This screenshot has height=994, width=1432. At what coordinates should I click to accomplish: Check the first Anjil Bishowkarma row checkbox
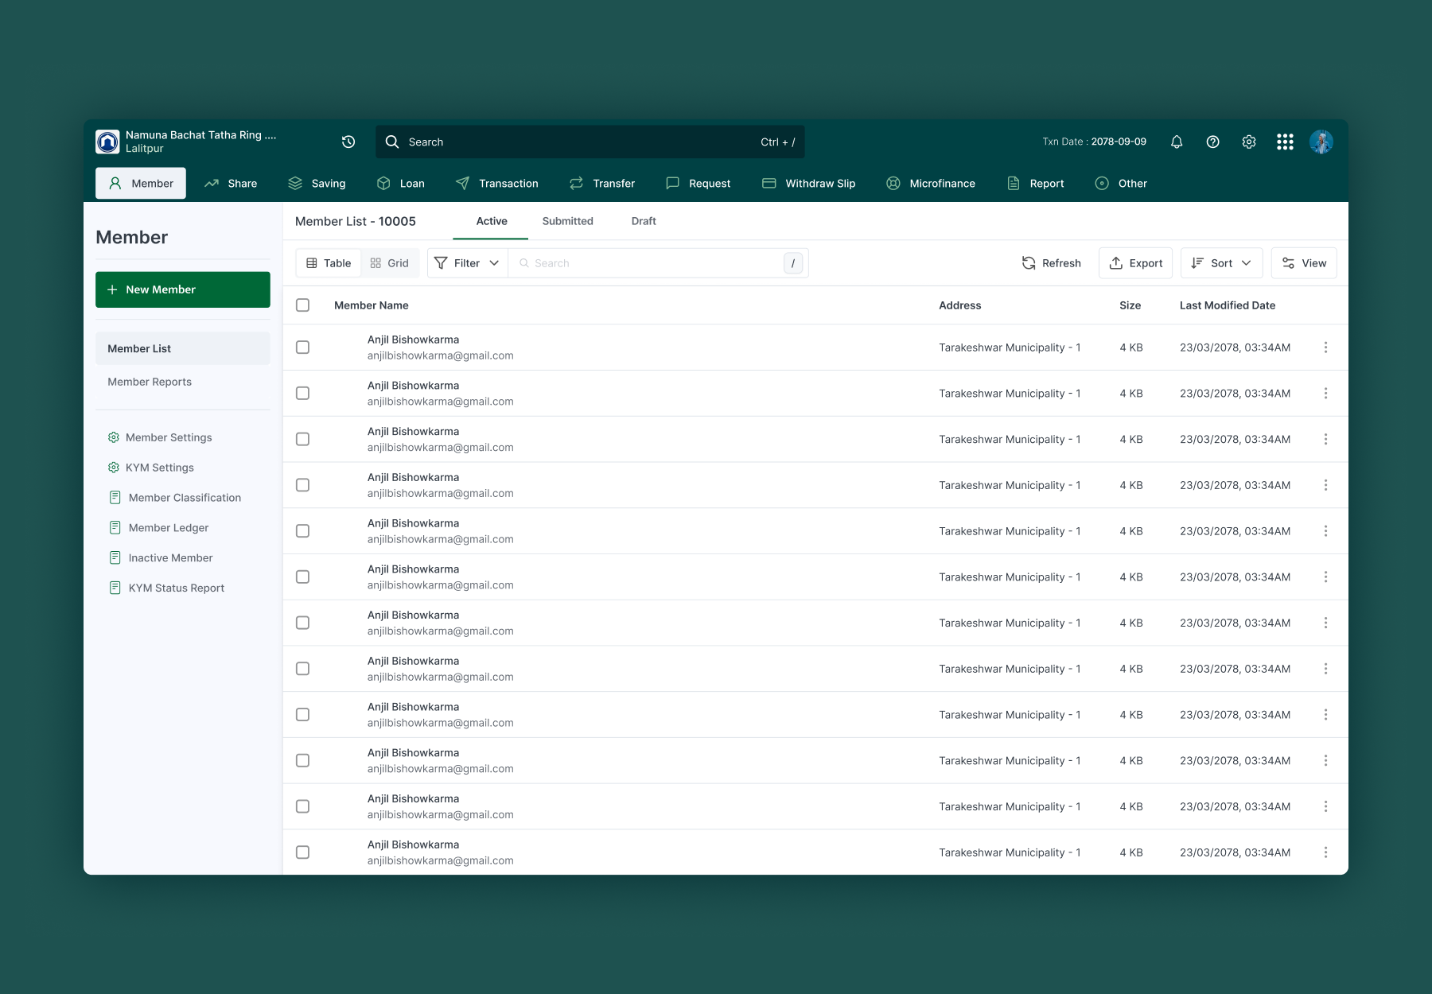[x=302, y=348]
